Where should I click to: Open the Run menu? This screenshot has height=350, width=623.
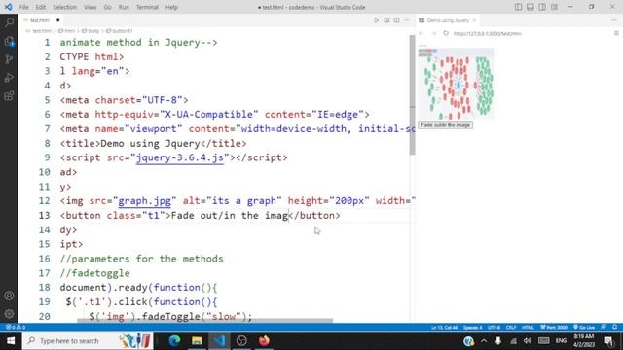pos(124,7)
